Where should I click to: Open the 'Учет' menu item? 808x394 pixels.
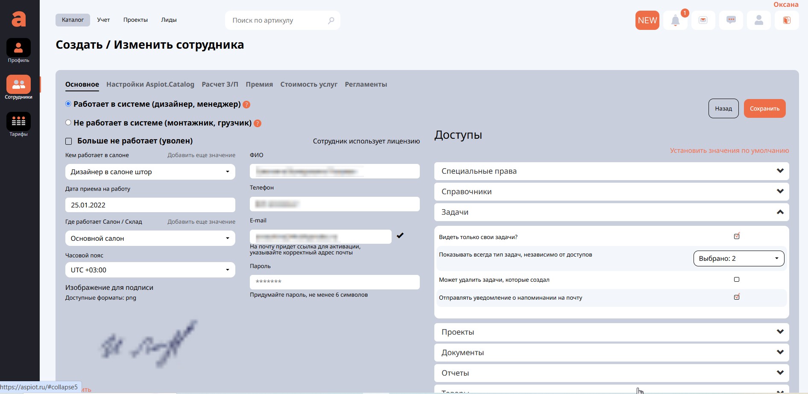(x=103, y=20)
